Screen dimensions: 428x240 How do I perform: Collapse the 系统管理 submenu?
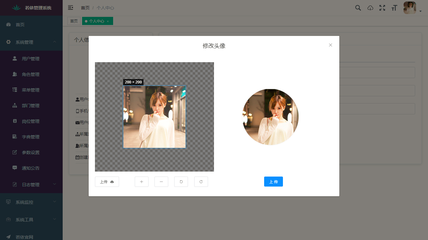pyautogui.click(x=31, y=42)
